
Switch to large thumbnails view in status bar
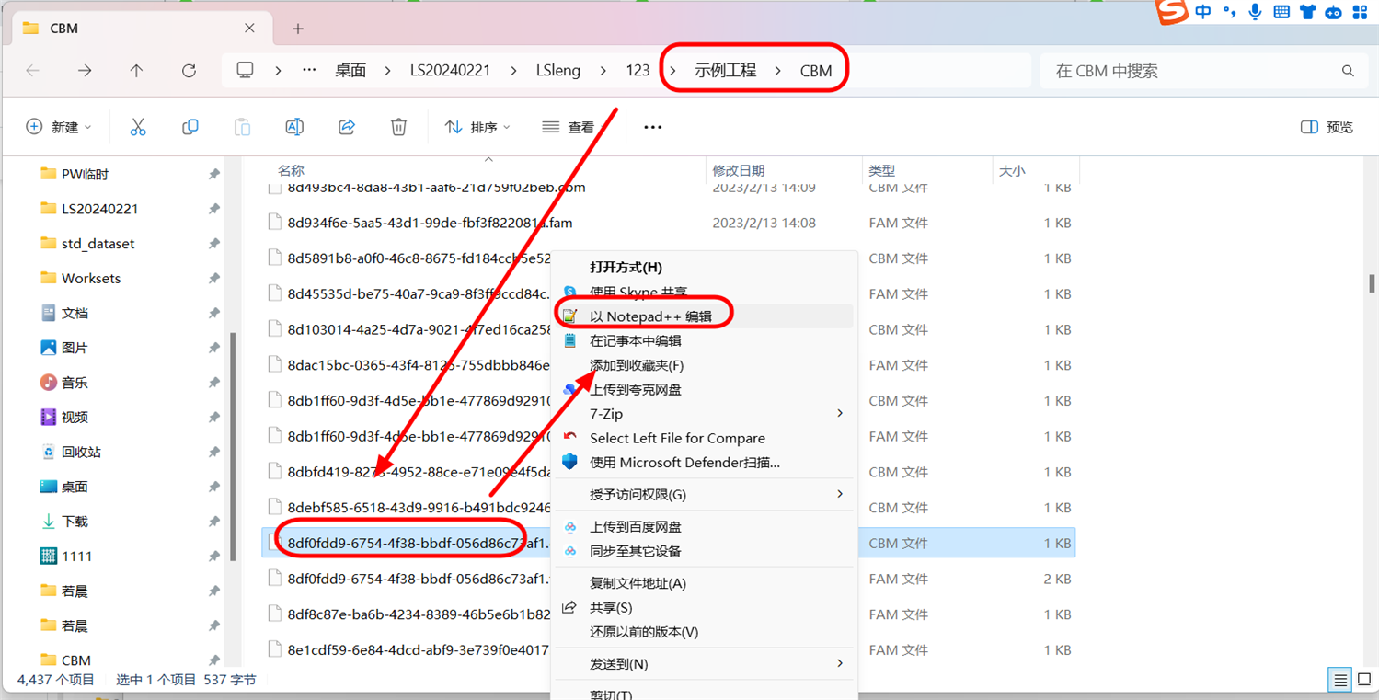click(1364, 680)
